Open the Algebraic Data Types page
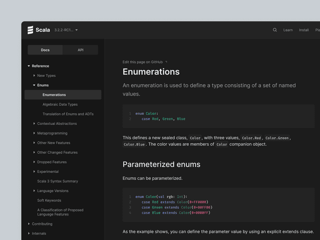Image resolution: width=320 pixels, height=240 pixels. pos(60,104)
